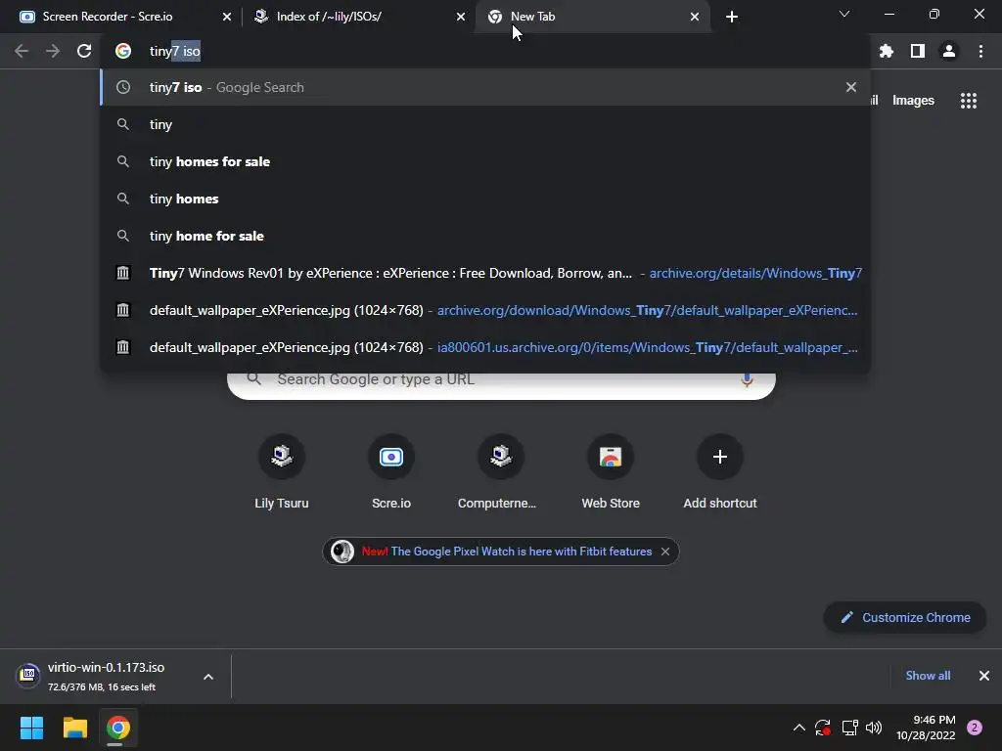Viewport: 1002px width, 751px height.
Task: Open a new tab with plus button
Action: (x=732, y=17)
